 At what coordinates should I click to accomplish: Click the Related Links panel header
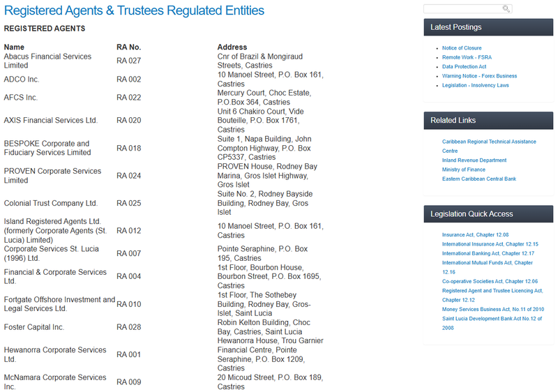[488, 120]
